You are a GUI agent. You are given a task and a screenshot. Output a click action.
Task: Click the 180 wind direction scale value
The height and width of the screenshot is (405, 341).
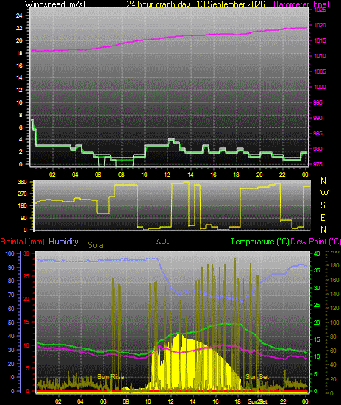click(x=22, y=205)
